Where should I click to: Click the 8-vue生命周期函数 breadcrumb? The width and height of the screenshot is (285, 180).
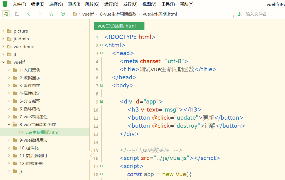pyautogui.click(x=118, y=14)
